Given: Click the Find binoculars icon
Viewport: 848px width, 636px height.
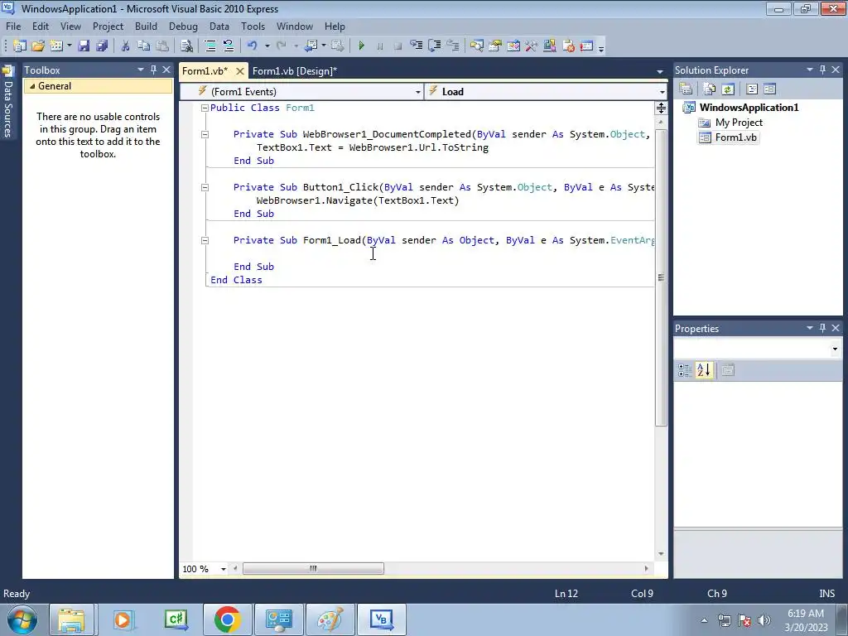Looking at the screenshot, I should 186,46.
